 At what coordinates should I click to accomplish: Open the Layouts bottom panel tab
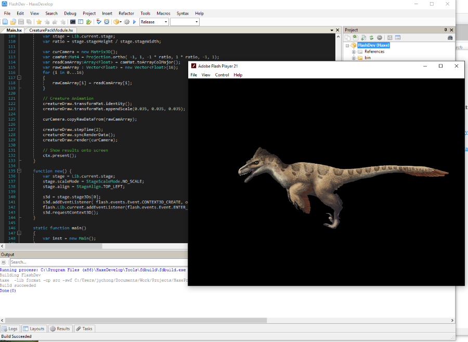pos(34,328)
